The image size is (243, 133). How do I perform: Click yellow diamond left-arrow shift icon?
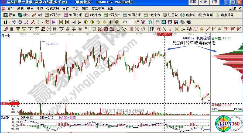click(86, 22)
